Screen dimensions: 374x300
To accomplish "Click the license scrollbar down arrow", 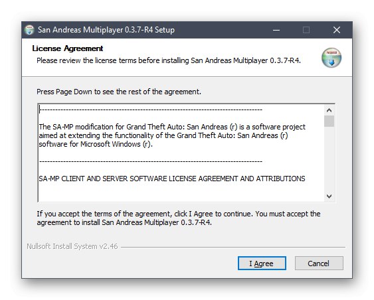I will click(x=329, y=196).
